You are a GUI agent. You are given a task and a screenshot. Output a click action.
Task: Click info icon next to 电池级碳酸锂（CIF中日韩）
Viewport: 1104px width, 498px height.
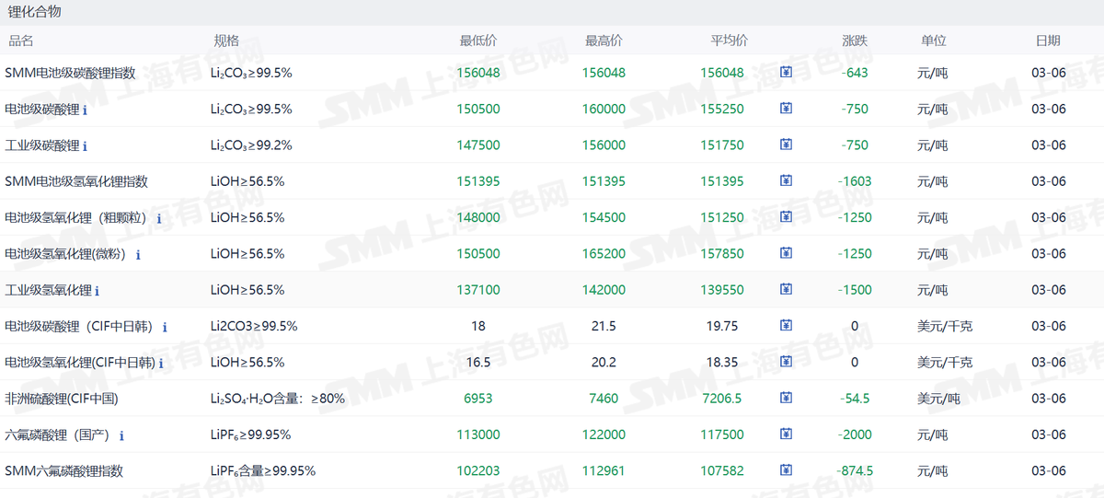click(165, 327)
